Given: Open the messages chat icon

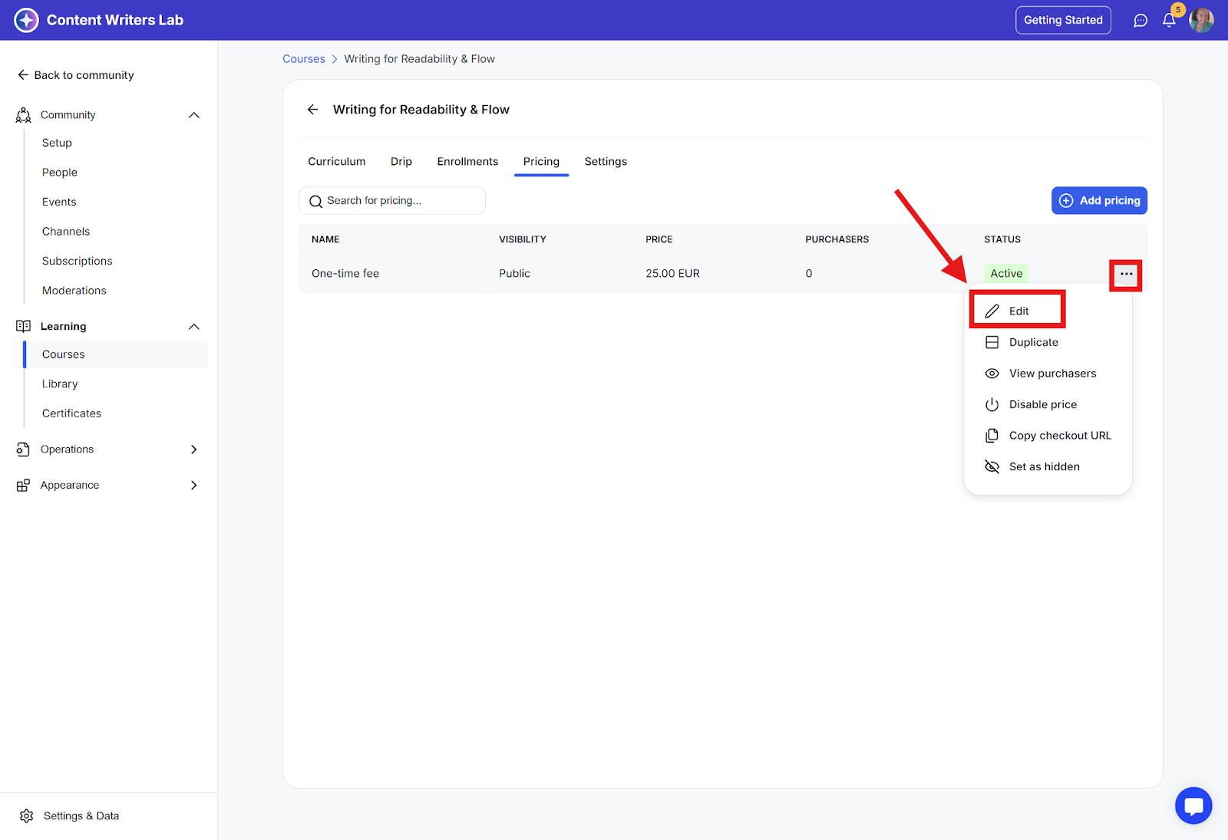Looking at the screenshot, I should pyautogui.click(x=1141, y=21).
